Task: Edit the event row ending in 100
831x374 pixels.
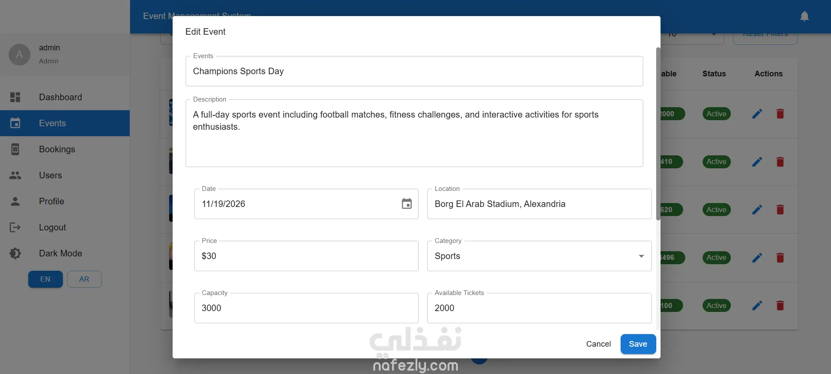Action: [757, 305]
